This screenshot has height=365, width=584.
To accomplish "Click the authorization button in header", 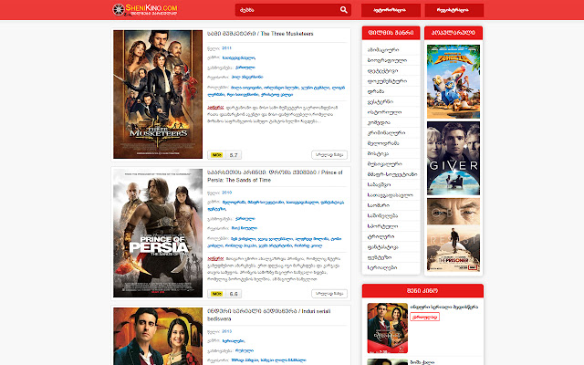I will [391, 10].
